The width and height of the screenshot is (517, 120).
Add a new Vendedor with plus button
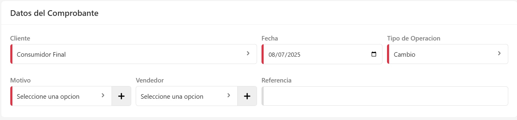pos(247,96)
